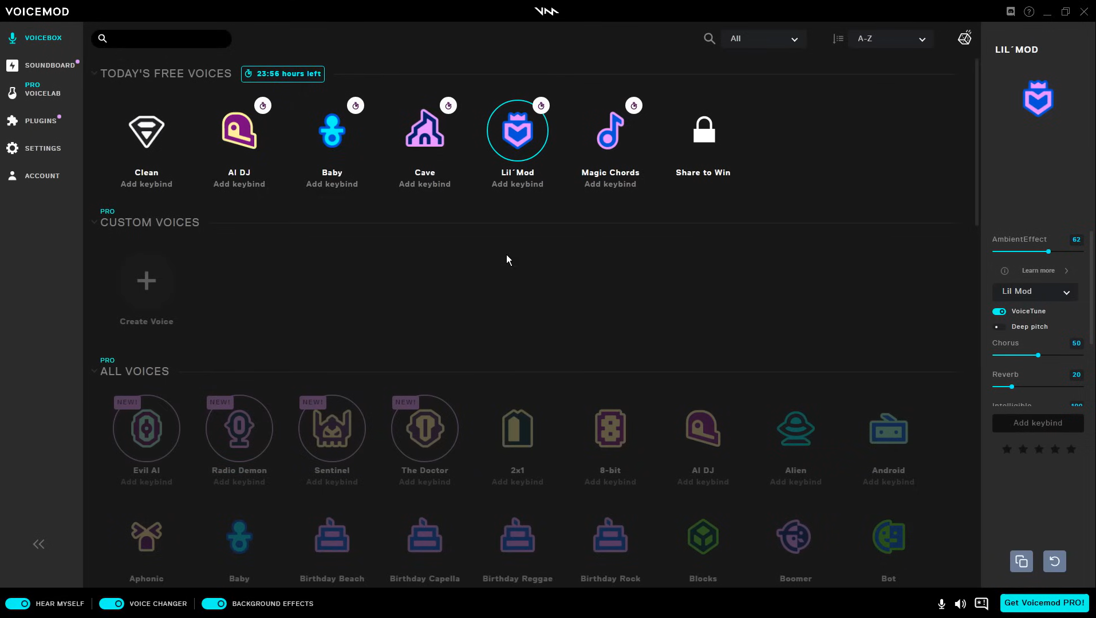Collapse the Today's Free Voices section
The height and width of the screenshot is (618, 1096).
coord(94,73)
